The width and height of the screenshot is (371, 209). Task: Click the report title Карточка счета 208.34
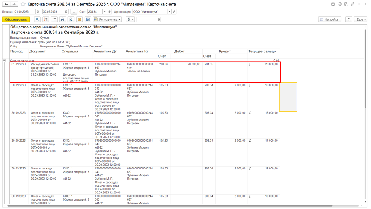click(55, 32)
